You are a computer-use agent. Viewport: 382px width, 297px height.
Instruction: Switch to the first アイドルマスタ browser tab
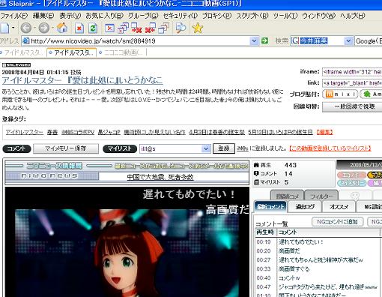point(22,52)
